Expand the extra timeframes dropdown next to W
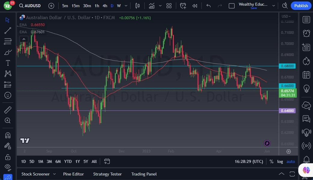Viewport: 313px width, 180px height. click(125, 5)
